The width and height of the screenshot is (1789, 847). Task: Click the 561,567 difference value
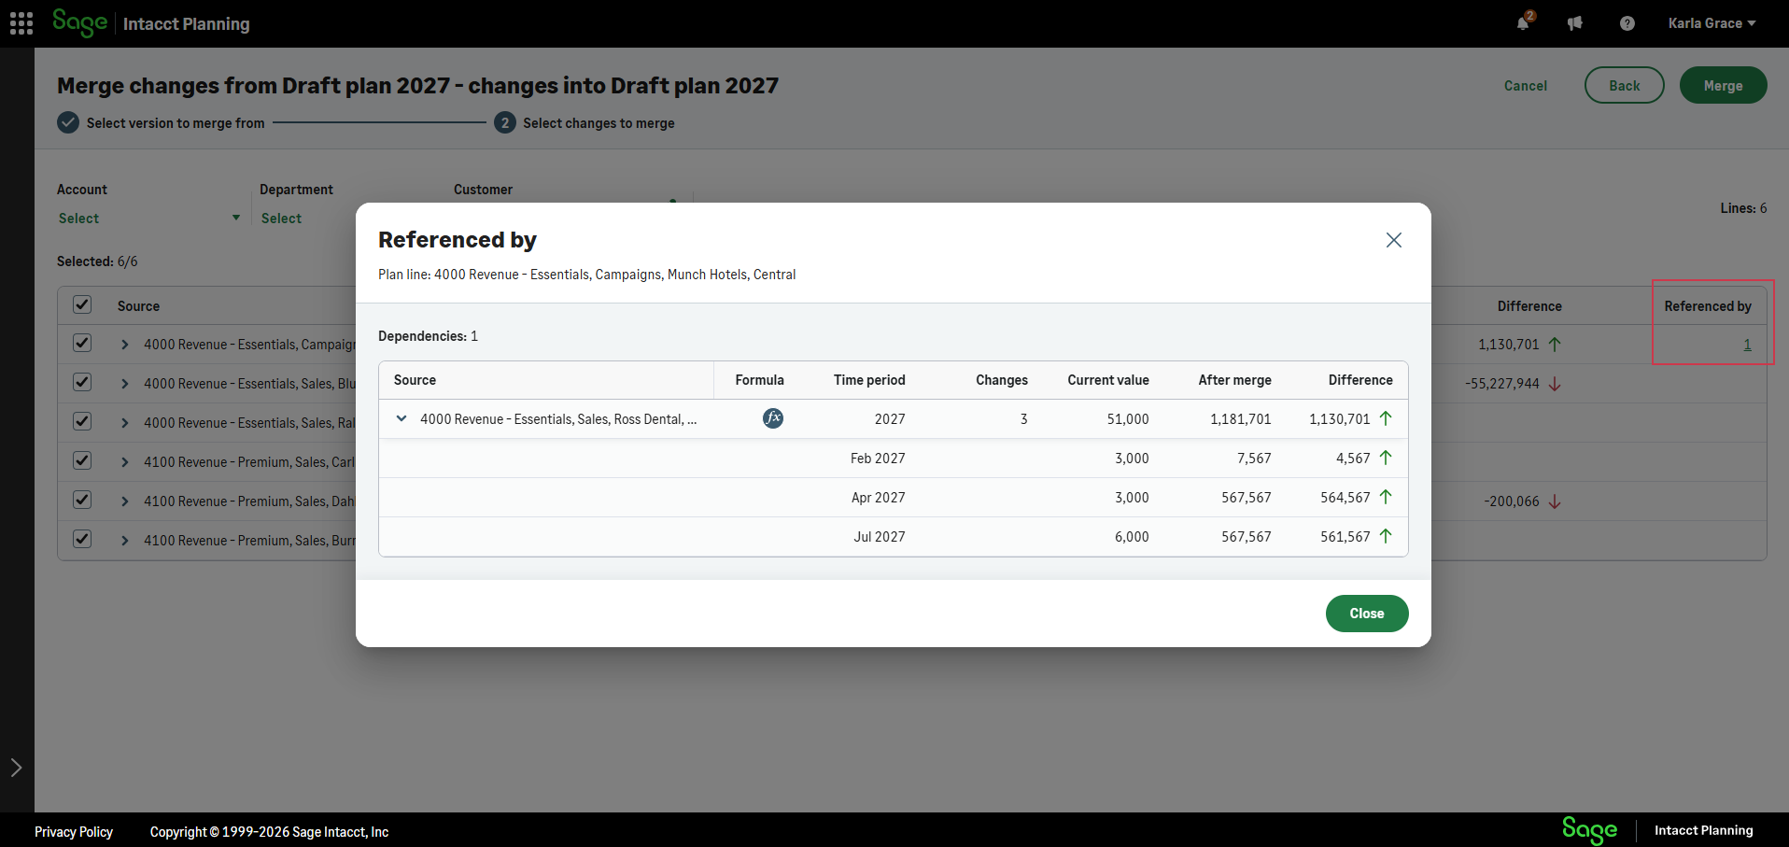point(1345,537)
